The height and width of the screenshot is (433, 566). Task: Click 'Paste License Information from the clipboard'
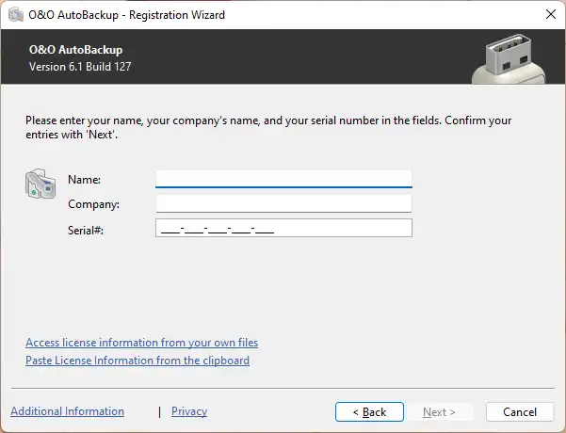tap(137, 361)
